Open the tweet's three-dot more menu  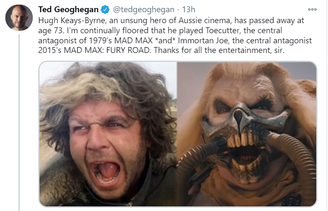click(x=312, y=9)
